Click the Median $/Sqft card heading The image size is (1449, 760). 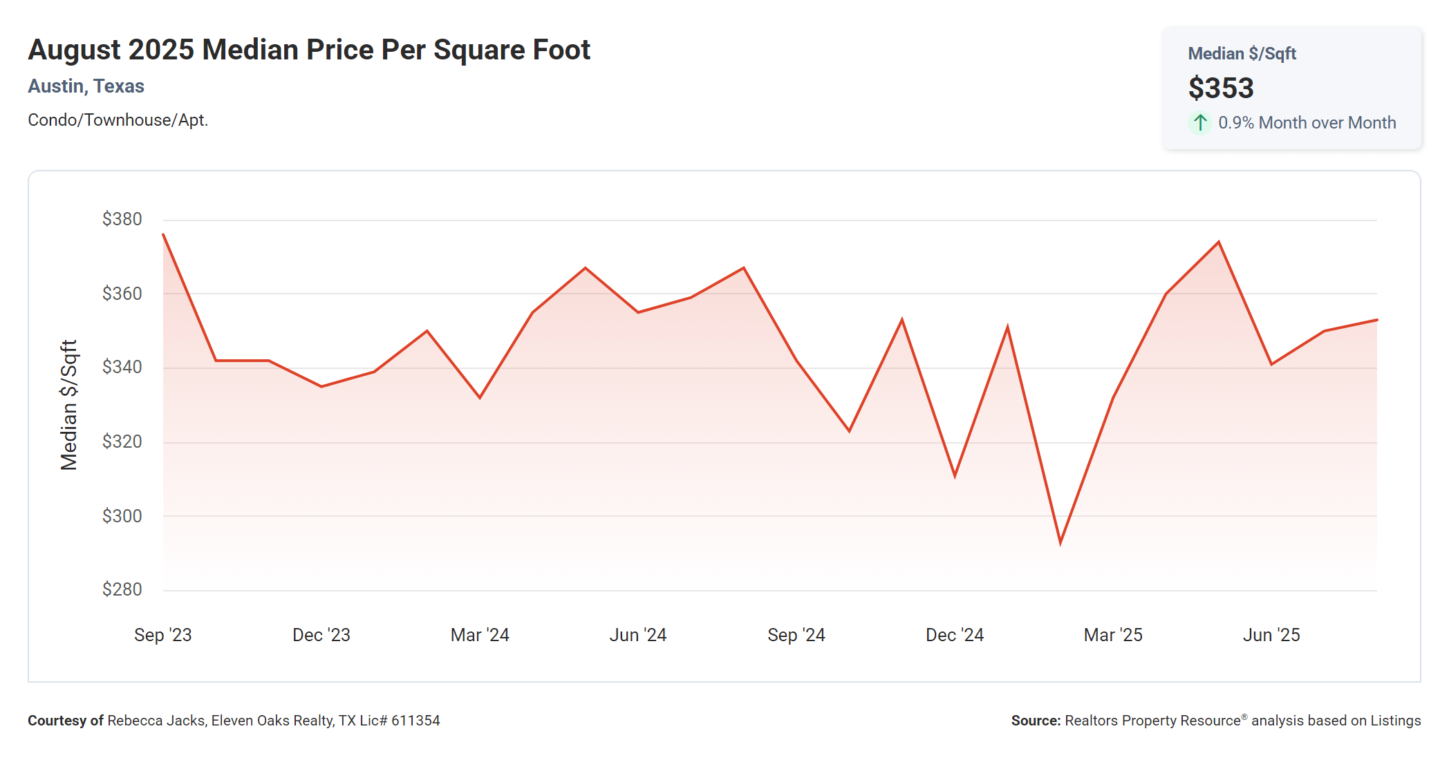click(x=1242, y=54)
